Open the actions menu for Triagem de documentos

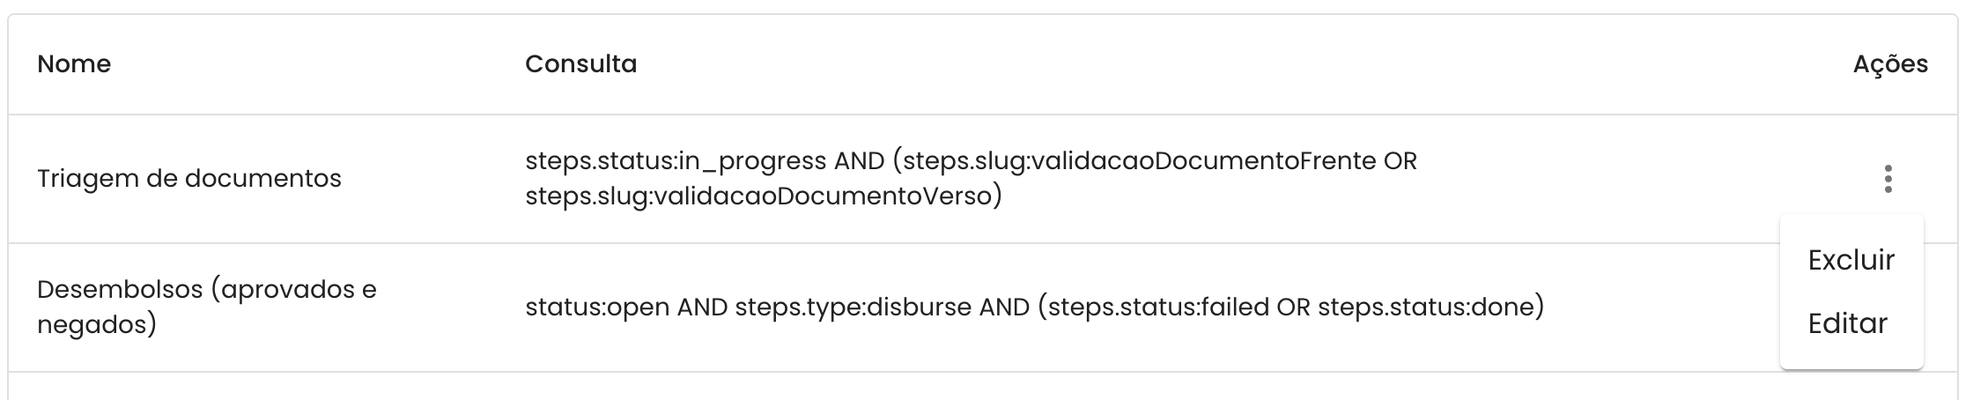(x=1888, y=179)
